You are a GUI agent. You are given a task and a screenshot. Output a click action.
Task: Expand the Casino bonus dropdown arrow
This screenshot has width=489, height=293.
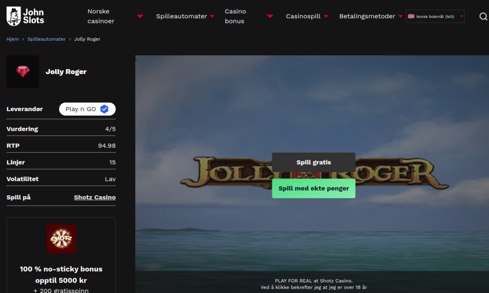pos(270,16)
